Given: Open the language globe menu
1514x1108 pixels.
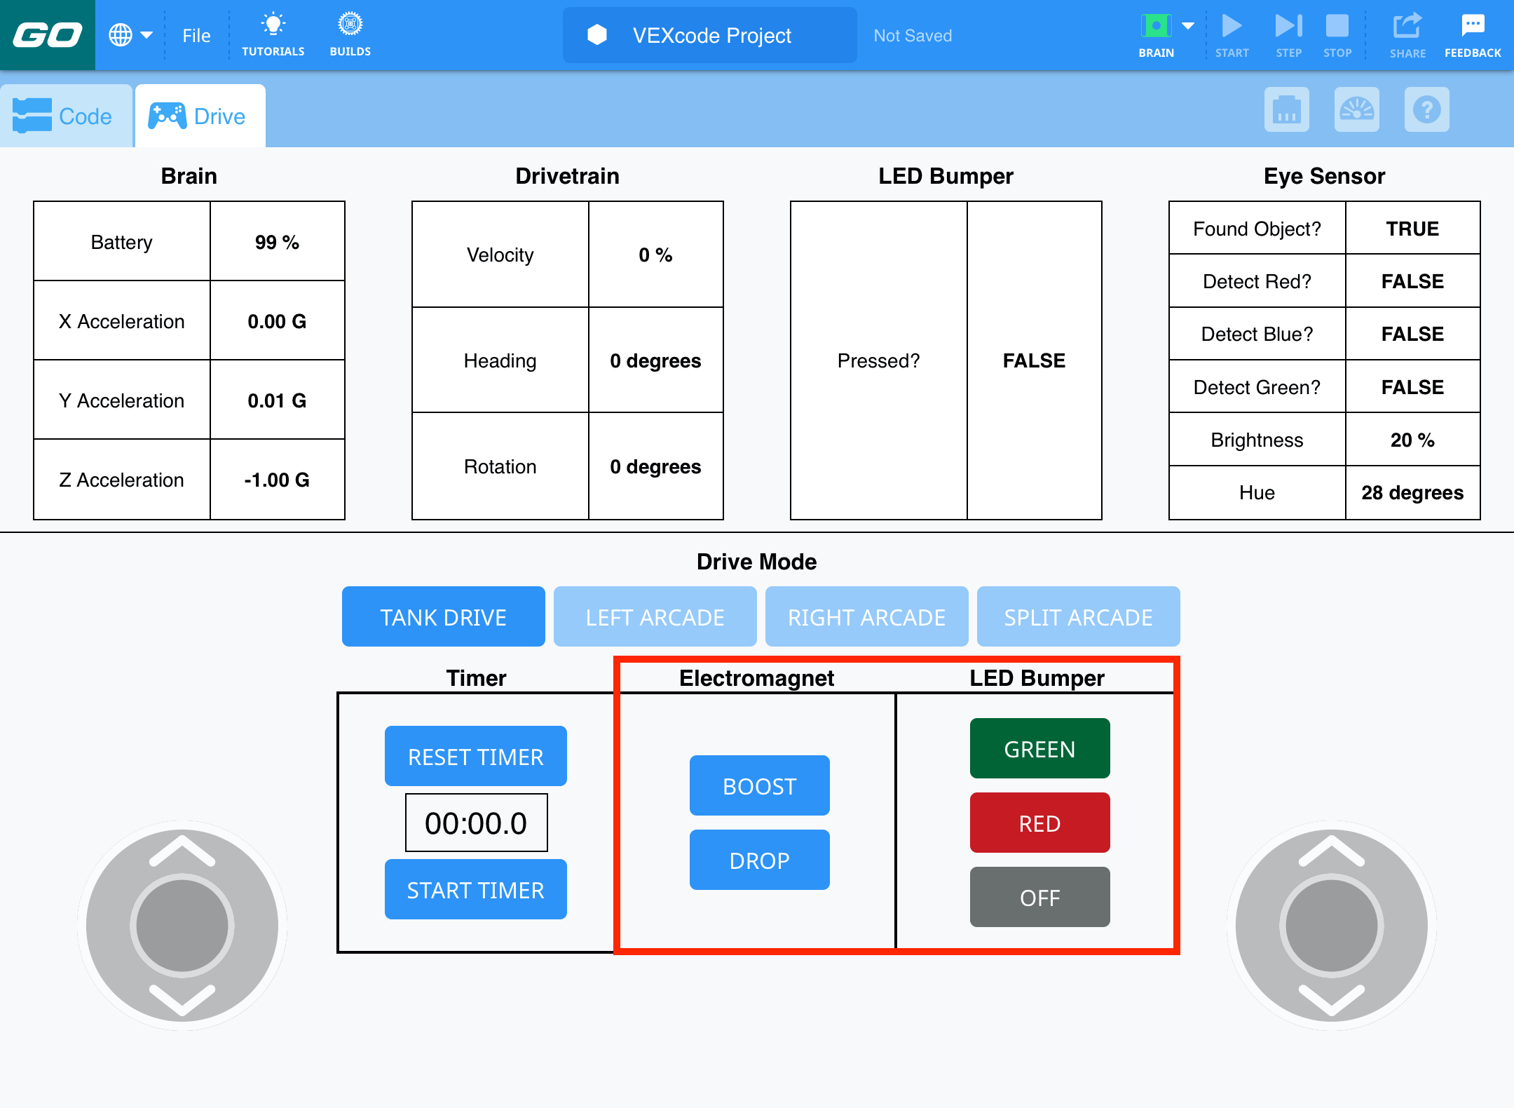Looking at the screenshot, I should tap(130, 35).
